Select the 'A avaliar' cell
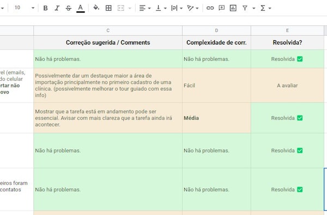The width and height of the screenshot is (327, 215). pyautogui.click(x=287, y=85)
